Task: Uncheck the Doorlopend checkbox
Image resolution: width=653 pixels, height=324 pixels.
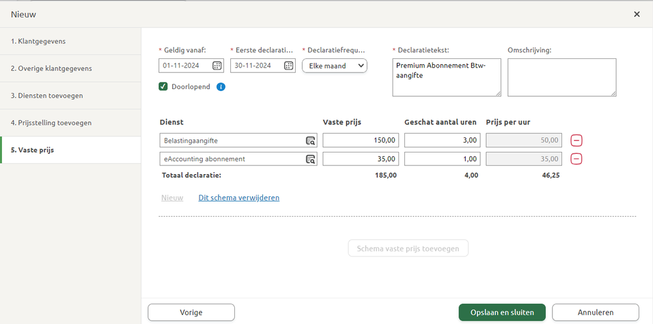Action: (x=164, y=86)
